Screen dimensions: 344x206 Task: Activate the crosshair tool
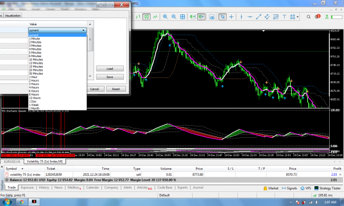pos(231,17)
